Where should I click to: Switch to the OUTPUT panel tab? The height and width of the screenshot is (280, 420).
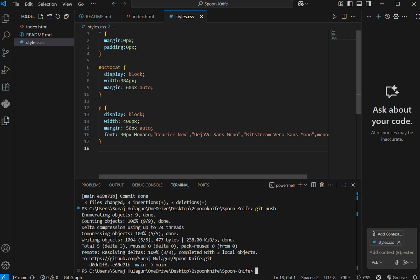tap(116, 185)
